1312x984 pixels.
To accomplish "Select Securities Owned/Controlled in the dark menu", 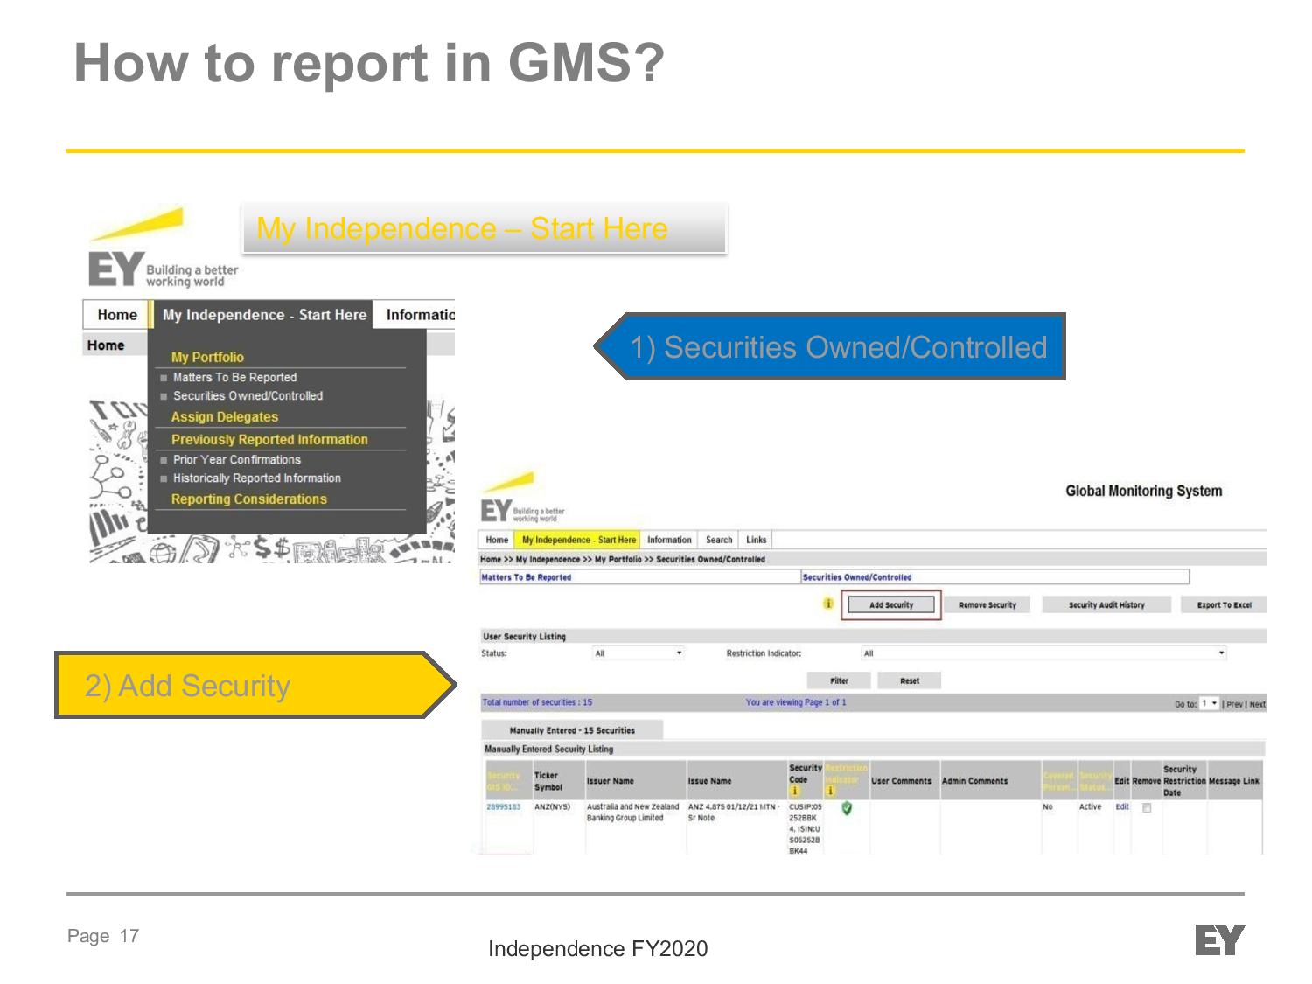I will tap(248, 396).
